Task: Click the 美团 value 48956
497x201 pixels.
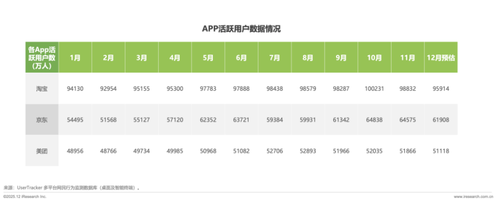Action: pyautogui.click(x=75, y=151)
